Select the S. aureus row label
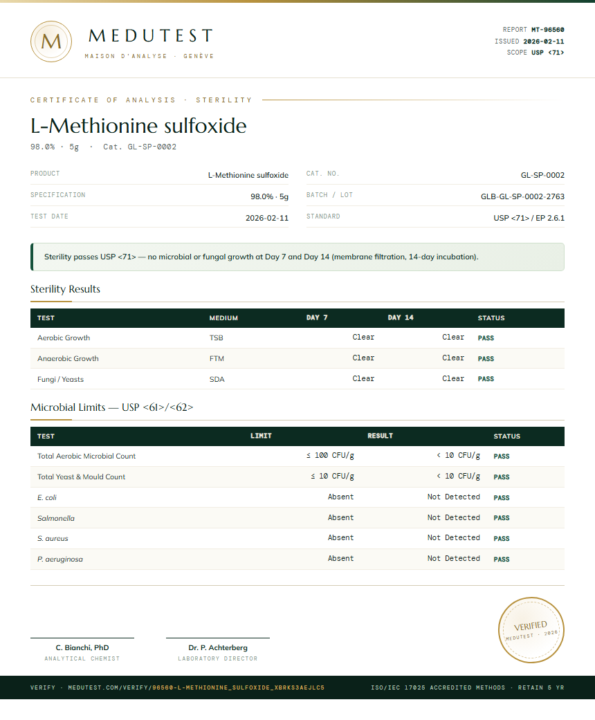595x720 pixels. [53, 539]
